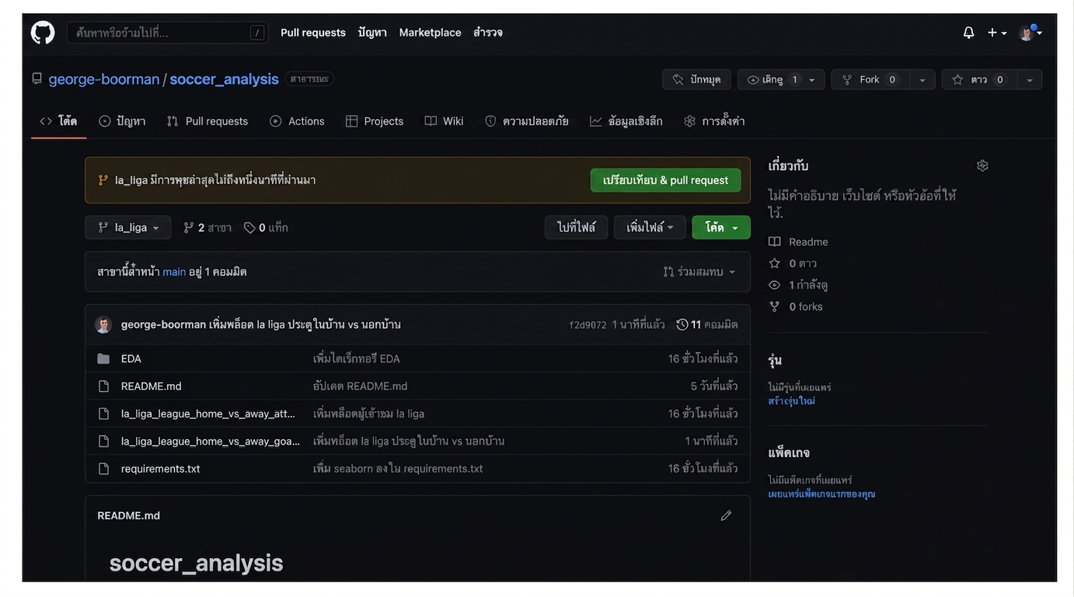Image resolution: width=1074 pixels, height=597 pixels.
Task: Focus the GitHub search field
Action: pyautogui.click(x=168, y=33)
